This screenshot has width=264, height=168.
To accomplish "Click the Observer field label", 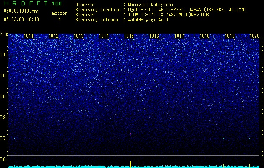I will [x=85, y=5].
